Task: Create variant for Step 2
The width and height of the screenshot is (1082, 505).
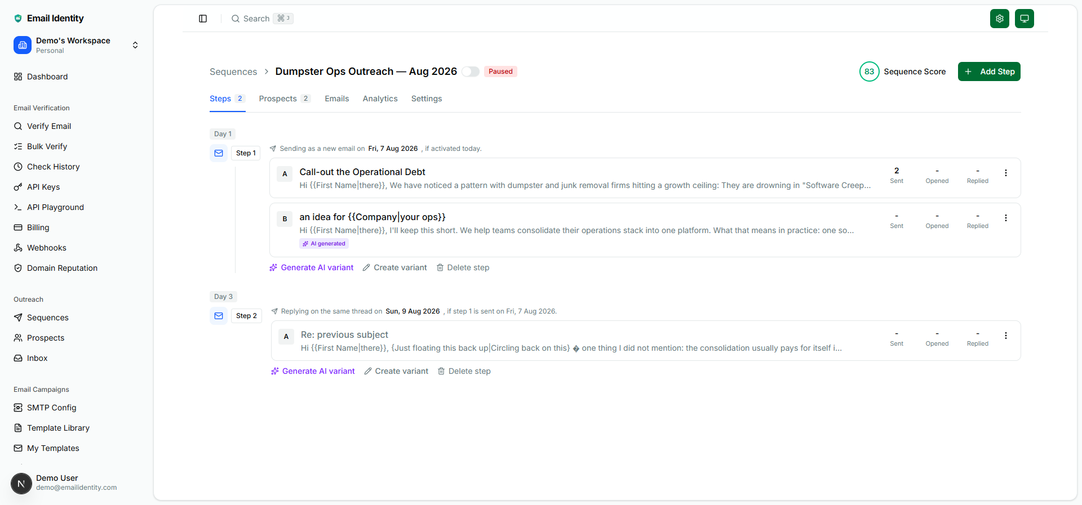Action: (396, 371)
